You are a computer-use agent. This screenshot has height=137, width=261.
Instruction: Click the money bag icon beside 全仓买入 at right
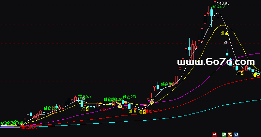[x=151, y=102]
